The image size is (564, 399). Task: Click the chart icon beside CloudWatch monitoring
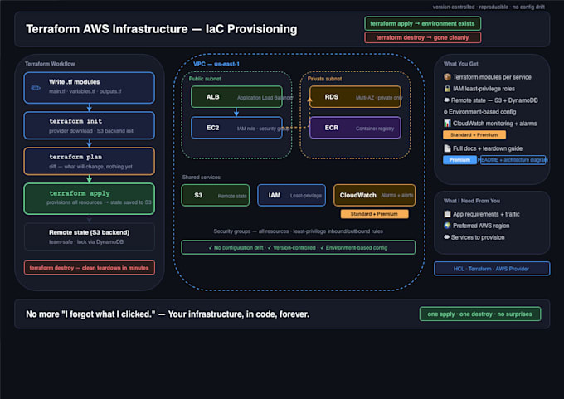[447, 124]
